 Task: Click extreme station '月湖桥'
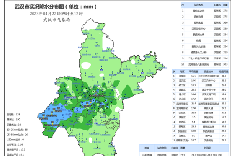209,85
